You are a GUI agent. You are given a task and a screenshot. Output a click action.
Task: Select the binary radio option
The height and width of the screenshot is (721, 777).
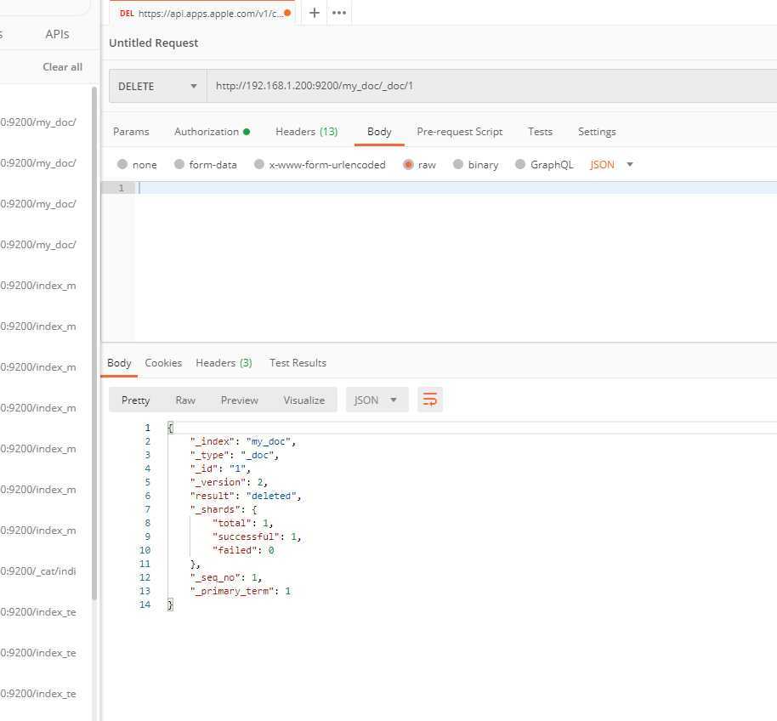coord(458,164)
